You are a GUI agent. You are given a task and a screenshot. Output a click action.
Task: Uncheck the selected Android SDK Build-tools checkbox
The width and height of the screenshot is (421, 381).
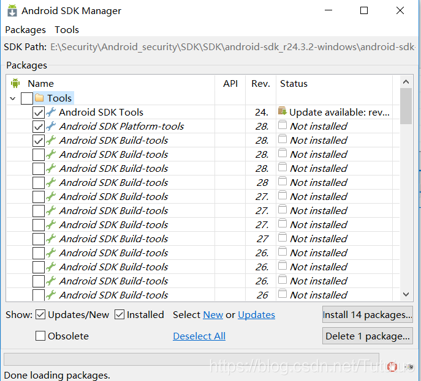click(39, 141)
